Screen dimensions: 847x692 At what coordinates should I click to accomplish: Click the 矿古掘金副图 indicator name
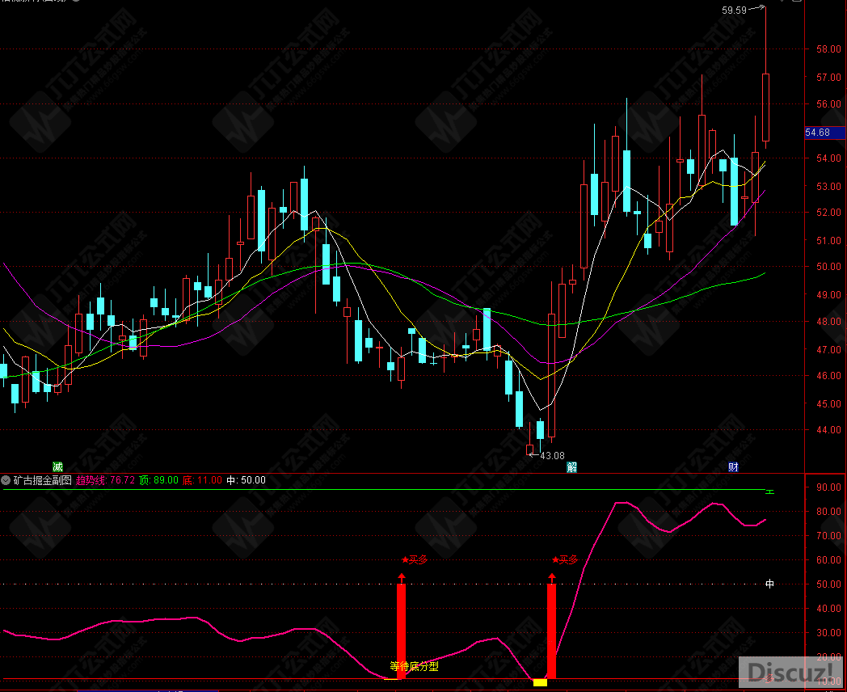pyautogui.click(x=43, y=480)
